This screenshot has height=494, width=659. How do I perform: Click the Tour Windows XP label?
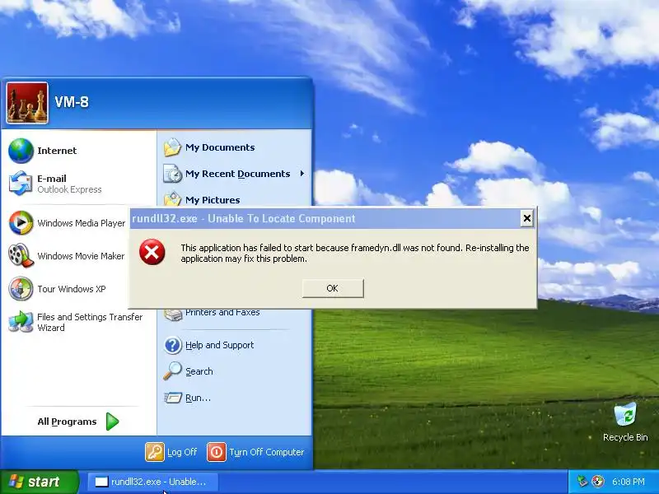(72, 289)
